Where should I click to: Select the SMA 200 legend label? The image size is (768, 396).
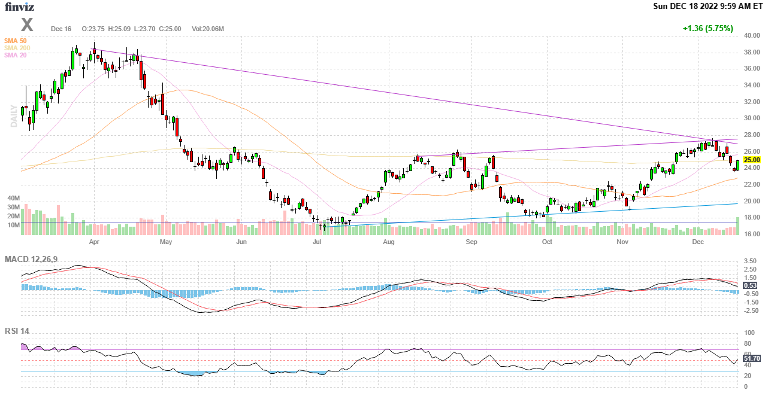17,48
